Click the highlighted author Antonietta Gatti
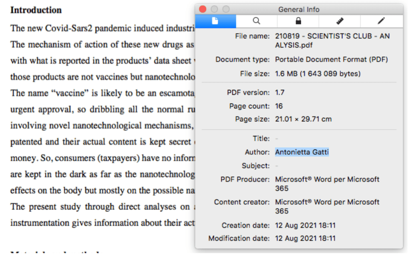Screen dimensions: 410x256 [302, 152]
